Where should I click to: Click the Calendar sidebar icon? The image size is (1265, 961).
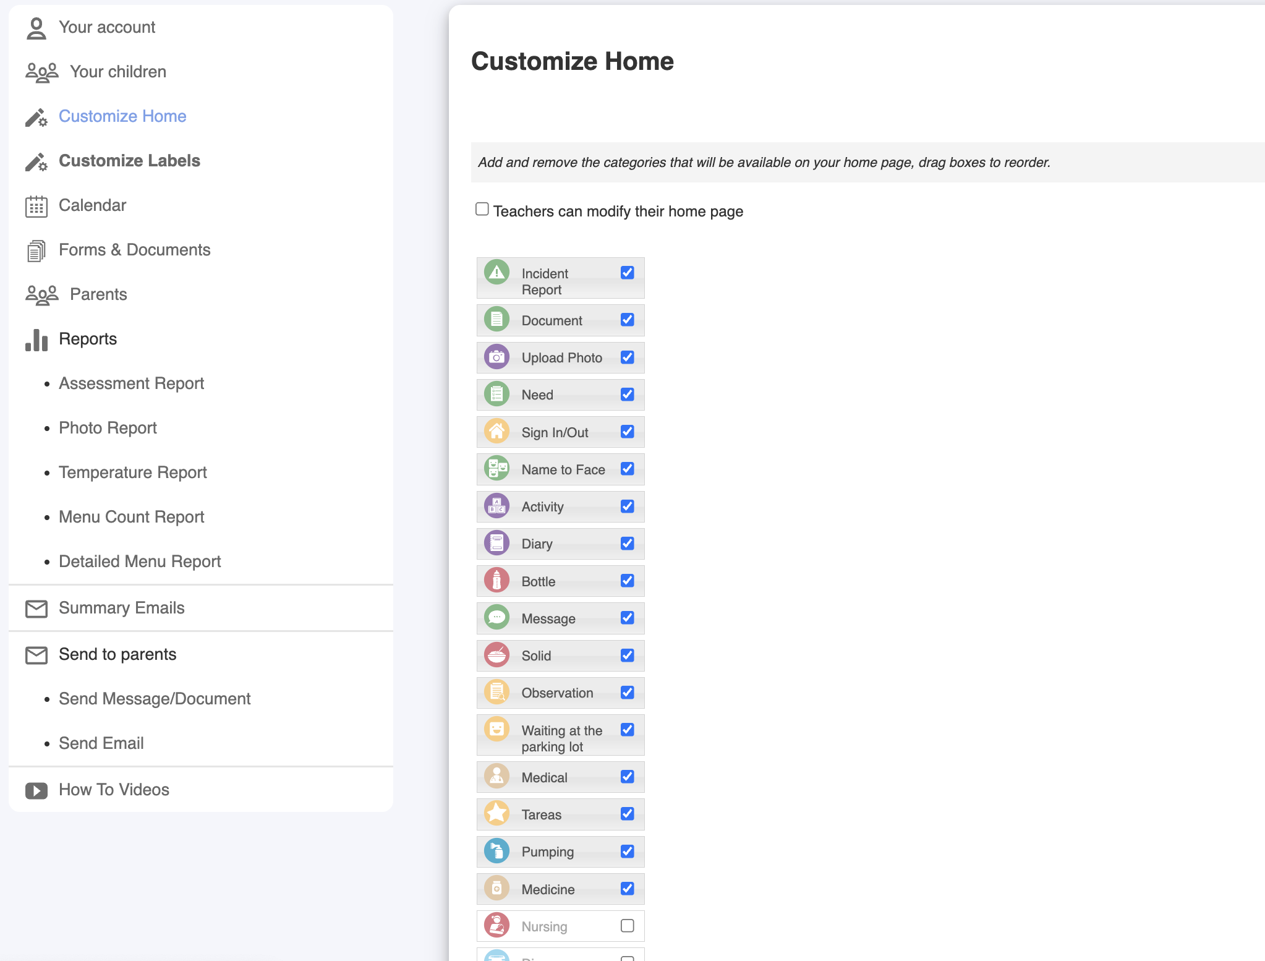[36, 206]
